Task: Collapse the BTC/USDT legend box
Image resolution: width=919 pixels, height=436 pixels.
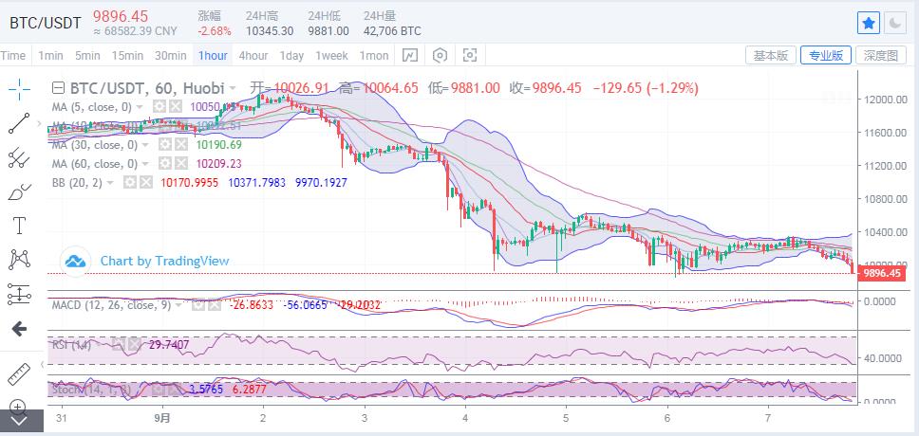Action: (57, 88)
